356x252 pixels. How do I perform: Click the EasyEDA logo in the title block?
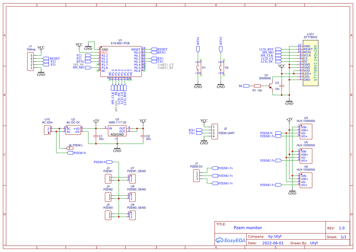click(231, 240)
